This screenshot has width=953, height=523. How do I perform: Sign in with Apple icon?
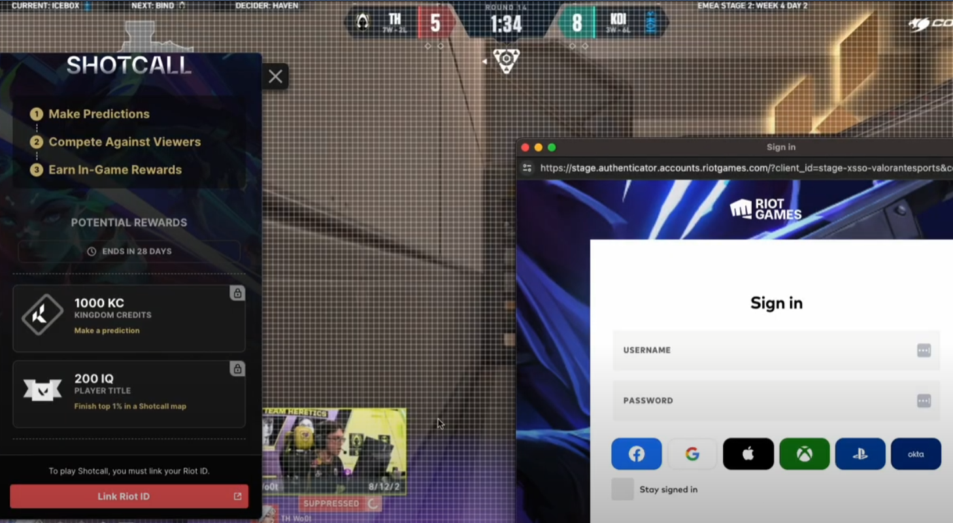[748, 454]
